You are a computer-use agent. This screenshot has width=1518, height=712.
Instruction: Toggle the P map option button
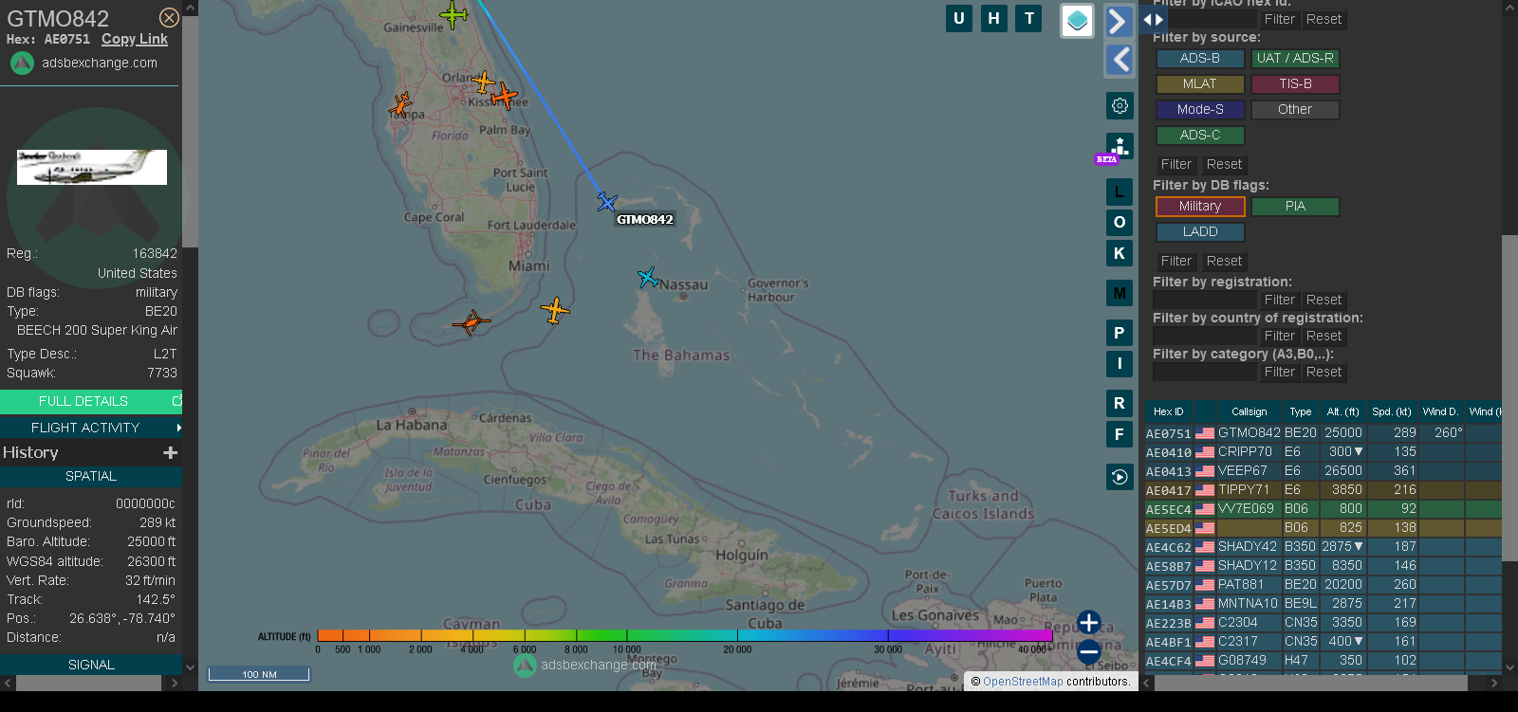1120,333
